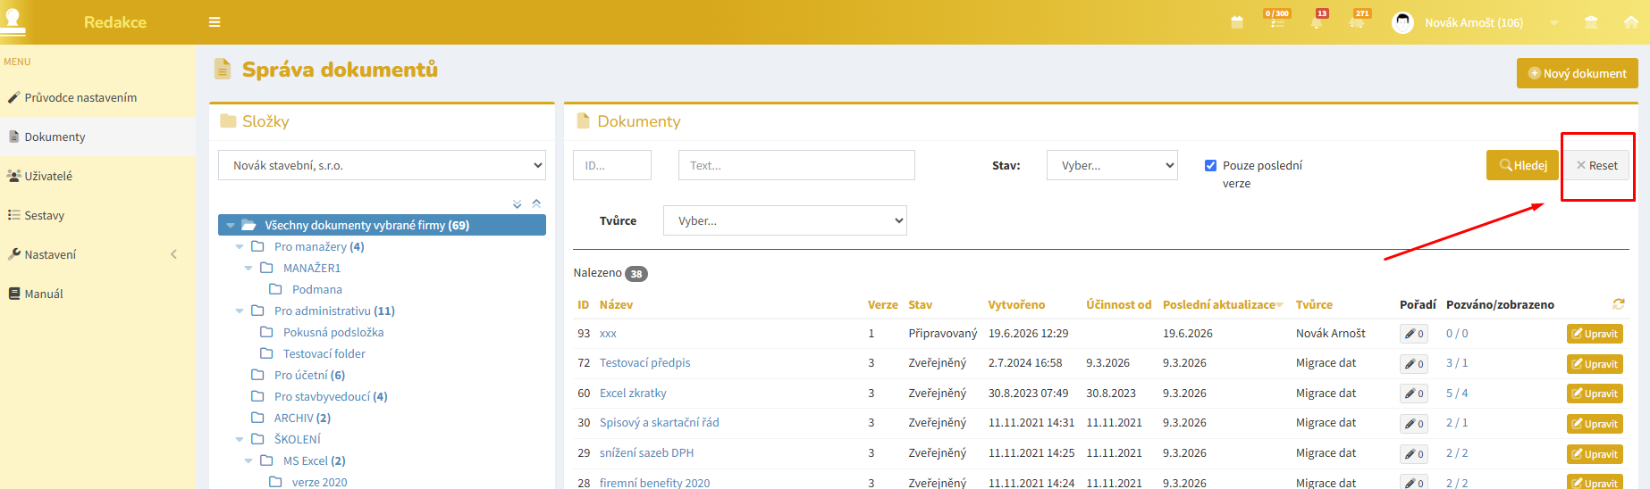Open user menu arrow next to Novák Arnošt
The image size is (1650, 489).
pos(1554,23)
